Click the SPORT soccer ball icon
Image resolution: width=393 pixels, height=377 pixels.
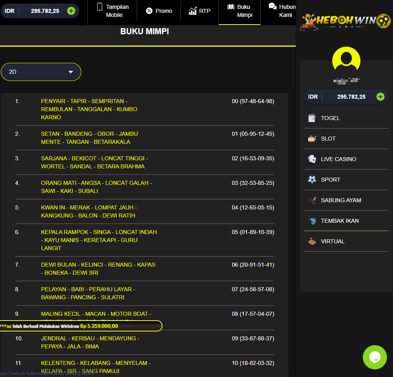coord(312,180)
